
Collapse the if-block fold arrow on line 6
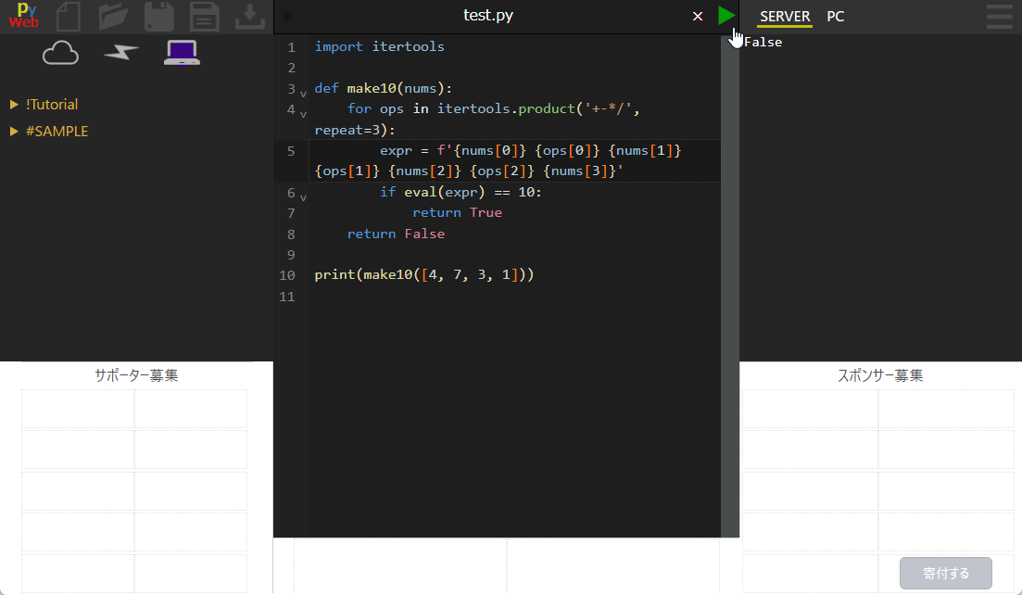tap(303, 197)
